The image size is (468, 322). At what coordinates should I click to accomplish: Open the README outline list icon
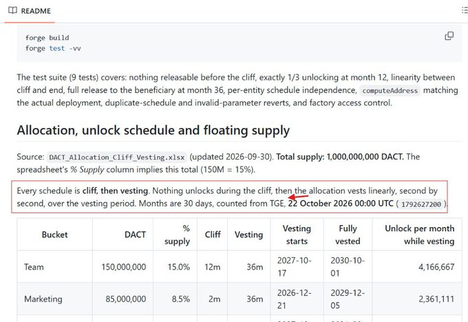pyautogui.click(x=465, y=10)
